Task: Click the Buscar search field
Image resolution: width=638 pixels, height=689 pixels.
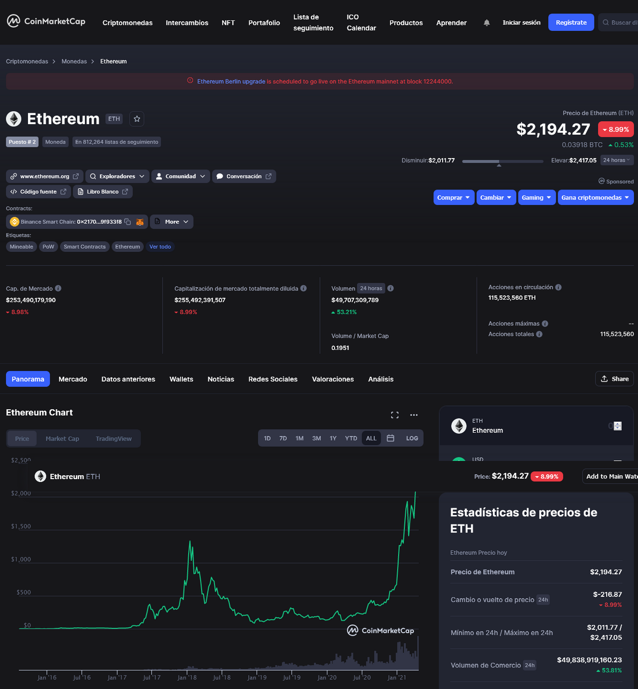Action: coord(618,22)
